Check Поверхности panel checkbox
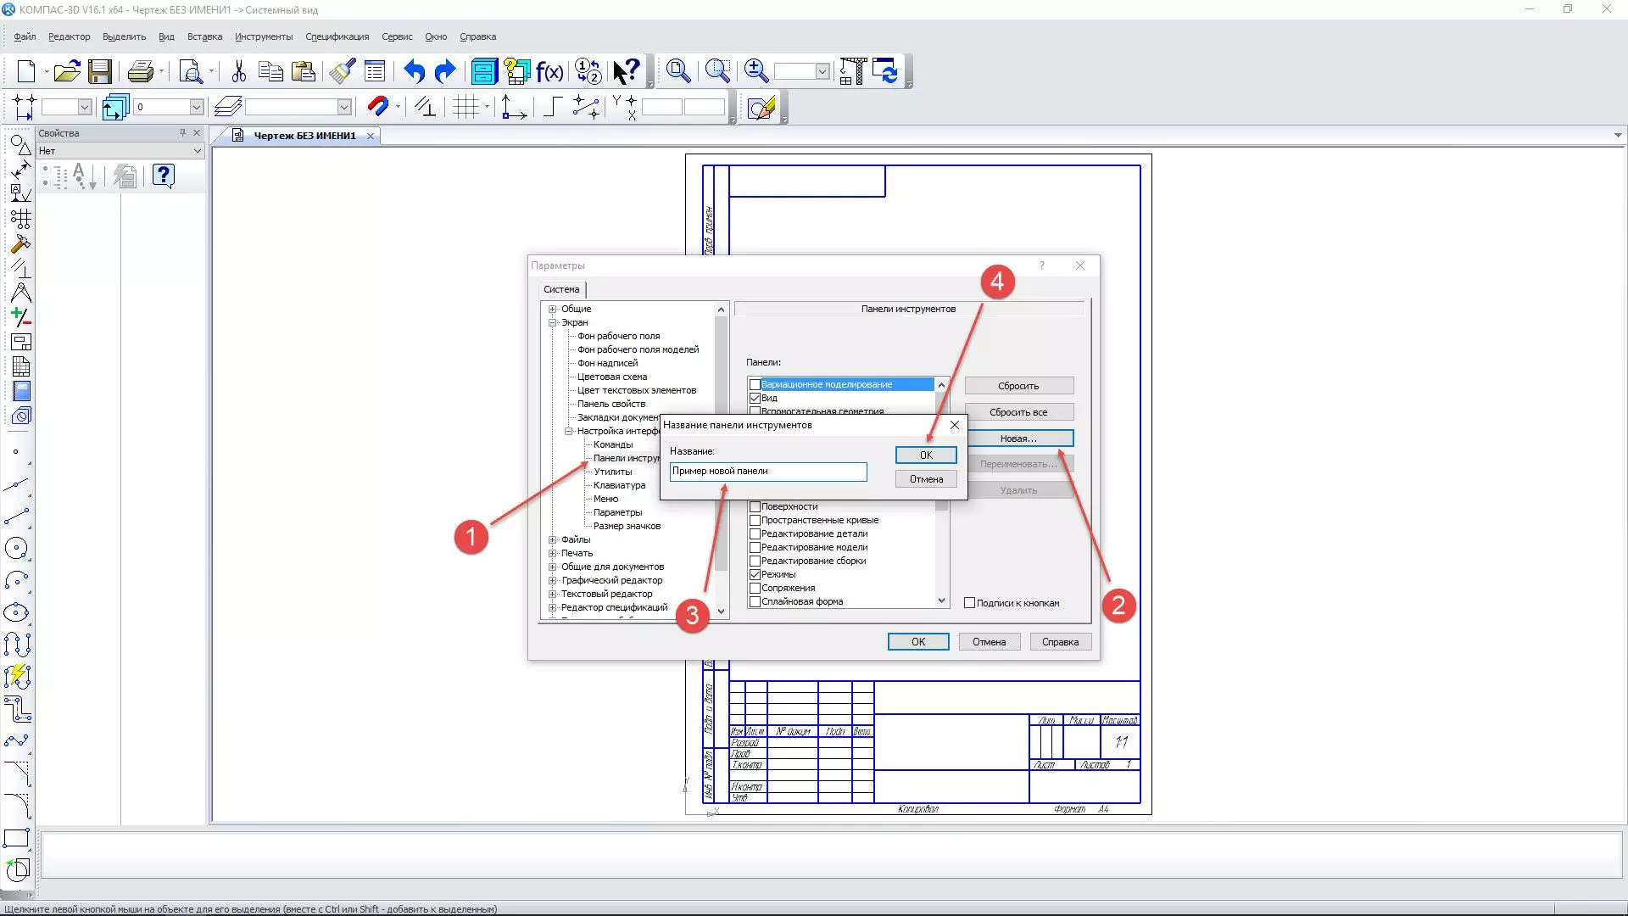Screen dimensions: 1628x916 pyautogui.click(x=755, y=507)
